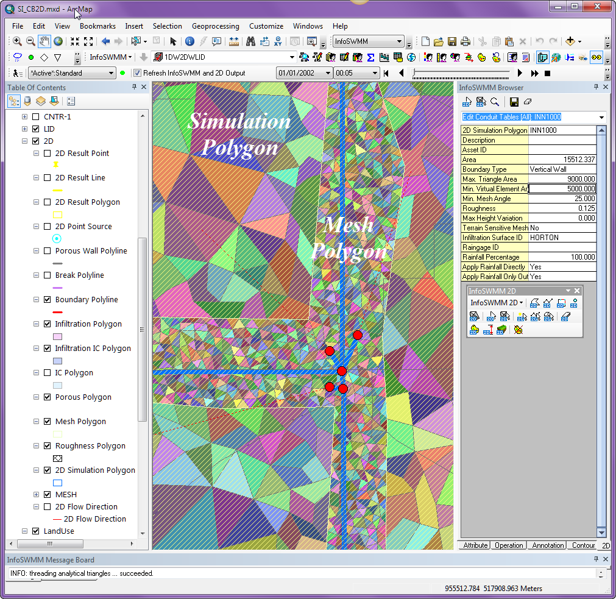Viewport: 616px width, 599px height.
Task: Expand the CNTR-1 layer group
Action: point(25,117)
